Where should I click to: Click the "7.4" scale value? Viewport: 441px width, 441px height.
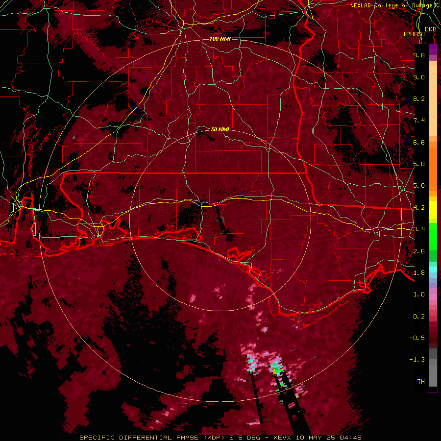point(419,121)
